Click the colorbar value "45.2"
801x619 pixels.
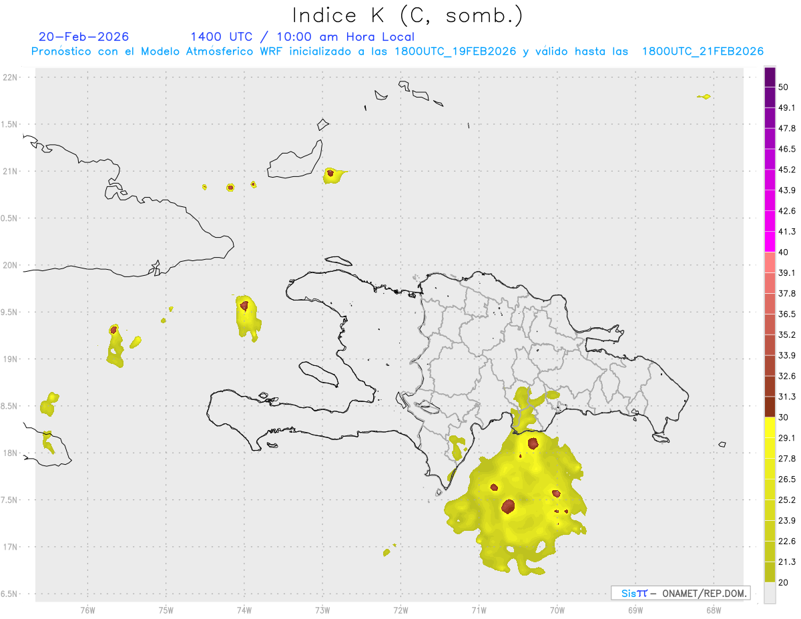[786, 170]
